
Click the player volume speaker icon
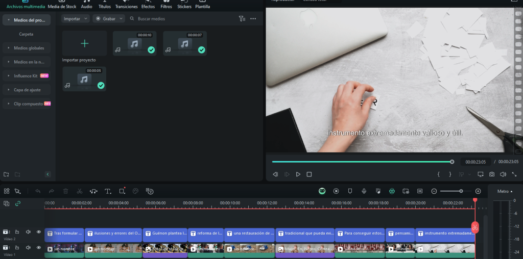tap(503, 174)
